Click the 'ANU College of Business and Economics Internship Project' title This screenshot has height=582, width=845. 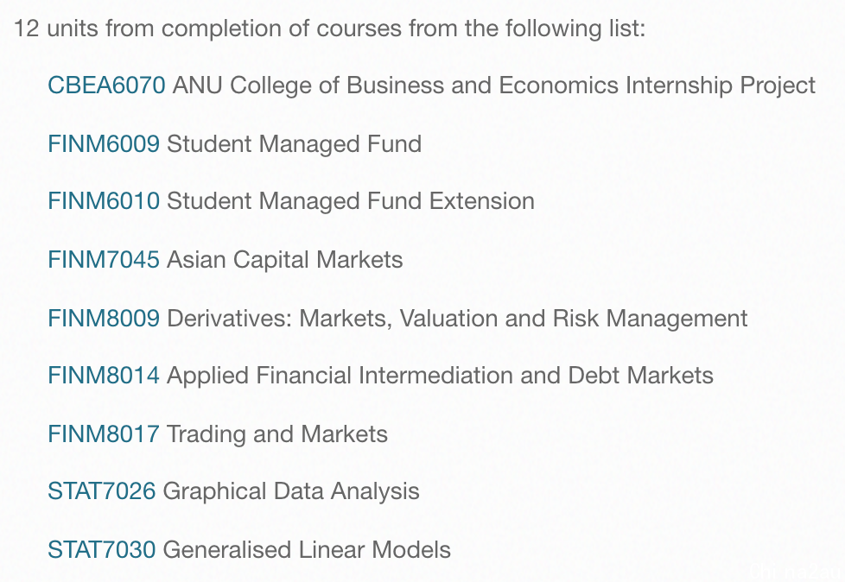pos(494,85)
